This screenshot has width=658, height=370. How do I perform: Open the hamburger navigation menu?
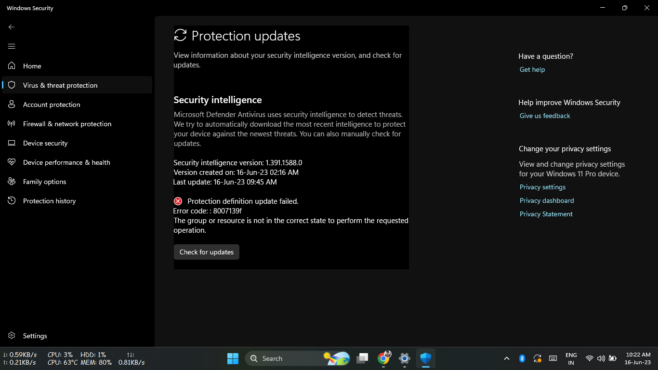(12, 46)
